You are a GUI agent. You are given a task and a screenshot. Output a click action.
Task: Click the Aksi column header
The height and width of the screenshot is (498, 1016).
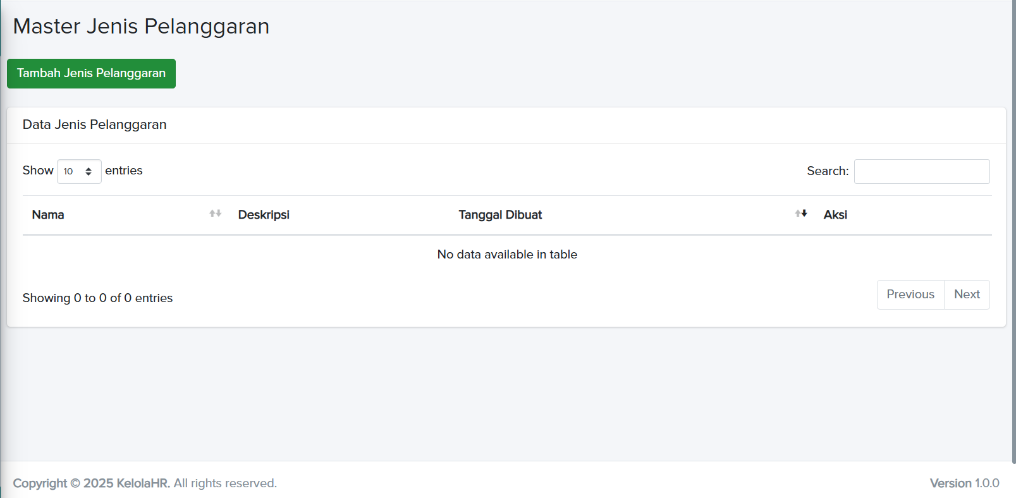click(835, 215)
